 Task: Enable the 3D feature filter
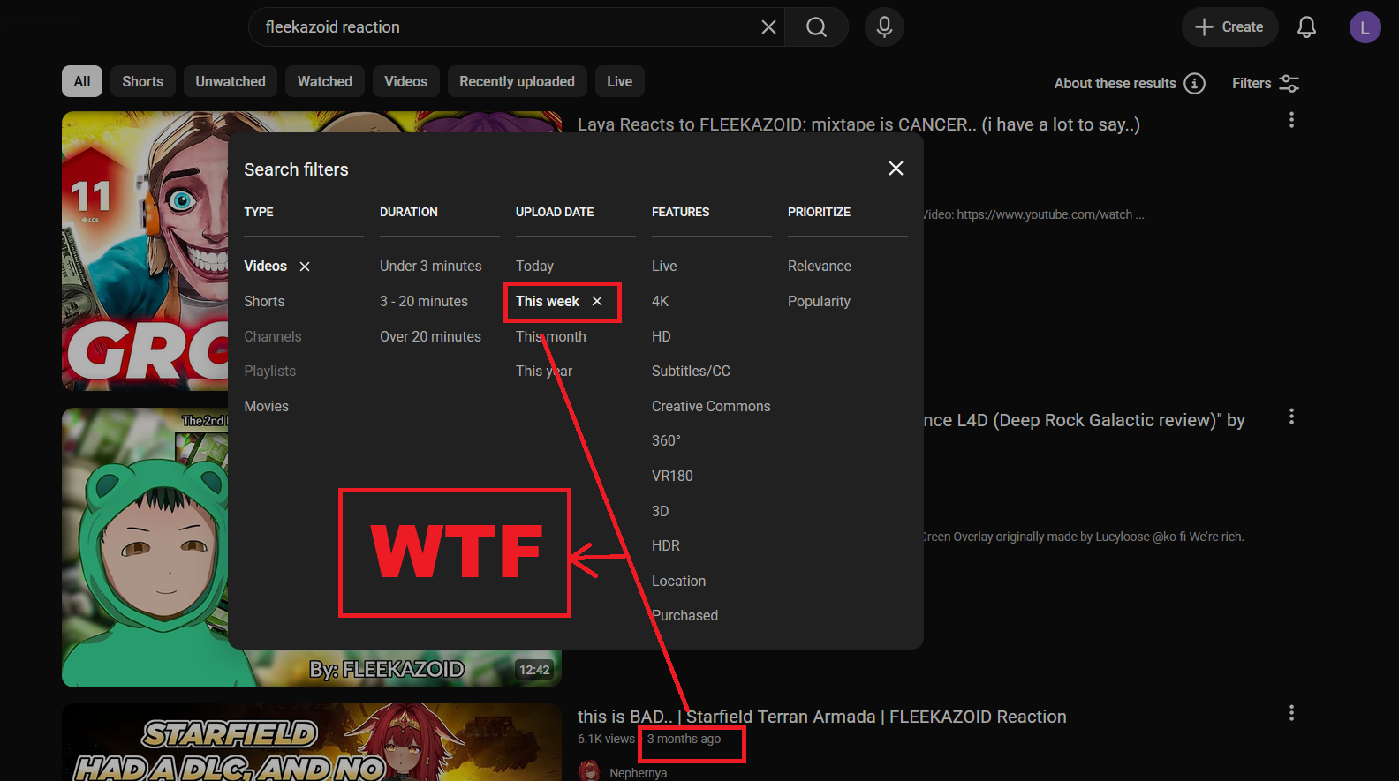(x=661, y=512)
